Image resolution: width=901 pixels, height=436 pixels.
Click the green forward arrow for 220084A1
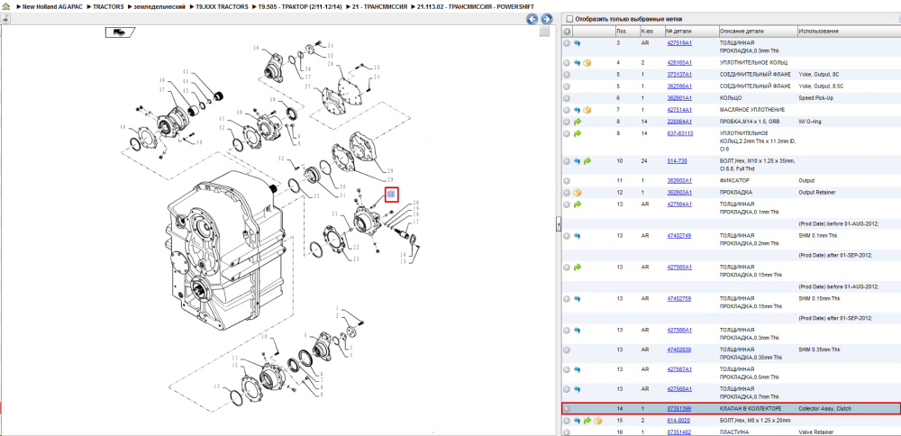[x=577, y=122]
